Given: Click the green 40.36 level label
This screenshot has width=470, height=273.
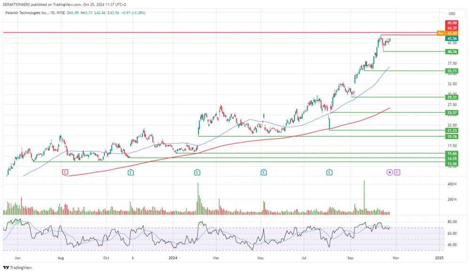Looking at the screenshot, I should tap(451, 51).
